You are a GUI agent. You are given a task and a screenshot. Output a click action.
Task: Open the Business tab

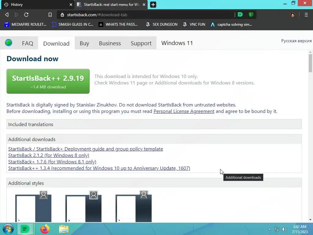pyautogui.click(x=110, y=43)
